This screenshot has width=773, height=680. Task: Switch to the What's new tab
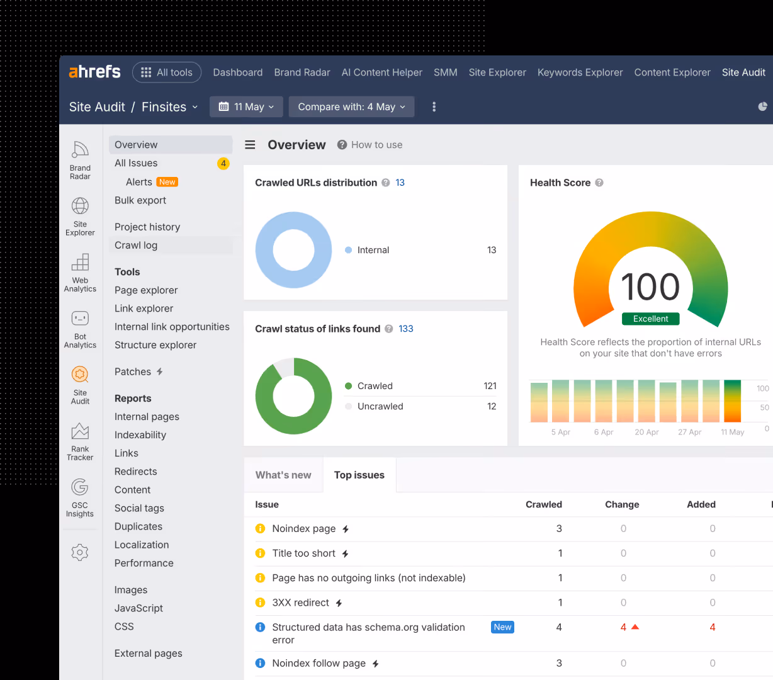(x=283, y=475)
